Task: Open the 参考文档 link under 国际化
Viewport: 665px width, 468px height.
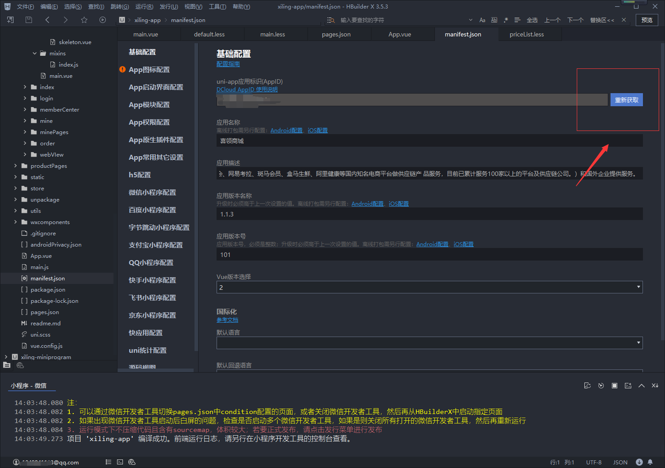Action: point(227,320)
